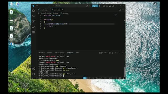Open the Accounts menu in the activity bar
168x94 pixels.
[34, 68]
